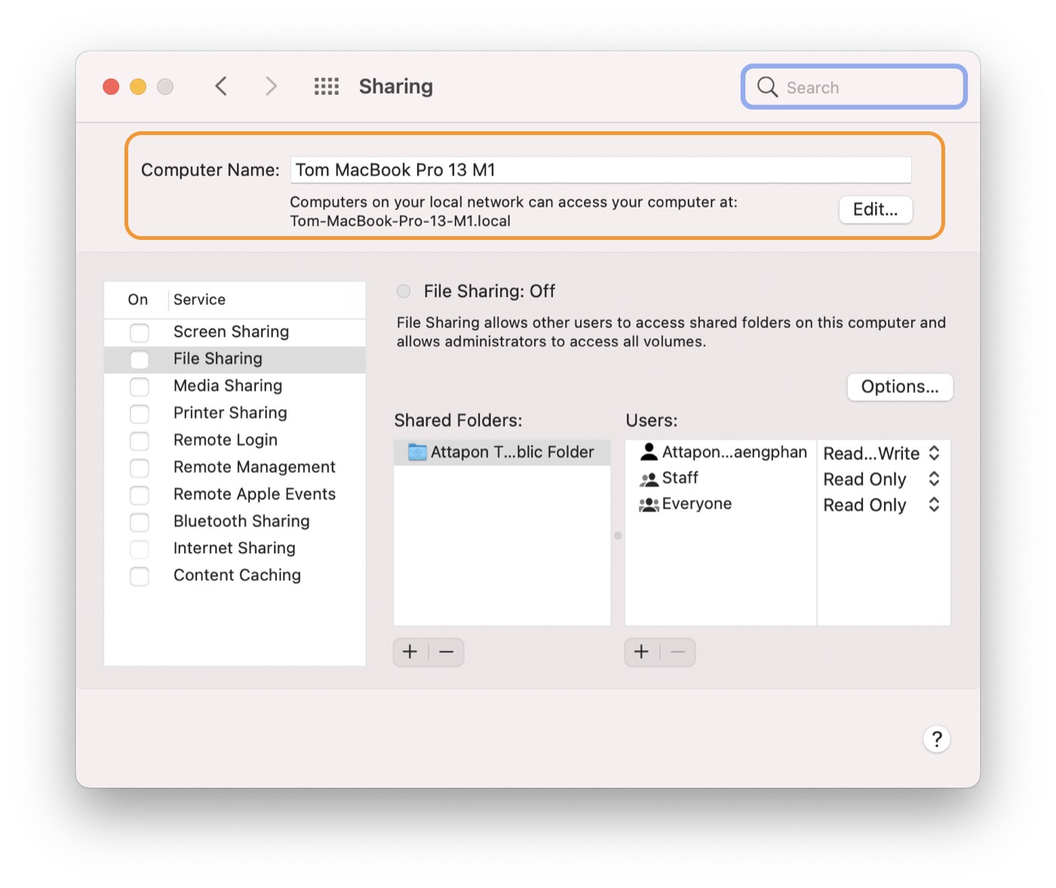Viewport: 1056px width, 888px height.
Task: Add a shared folder with plus button
Action: [410, 652]
